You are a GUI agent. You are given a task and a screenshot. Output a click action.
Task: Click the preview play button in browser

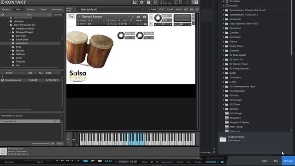53,143
